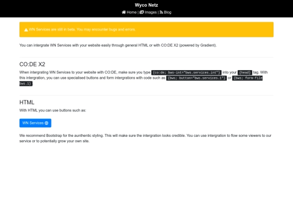This screenshot has width=293, height=220.
Task: Click the beta warning alert text
Action: (x=82, y=29)
